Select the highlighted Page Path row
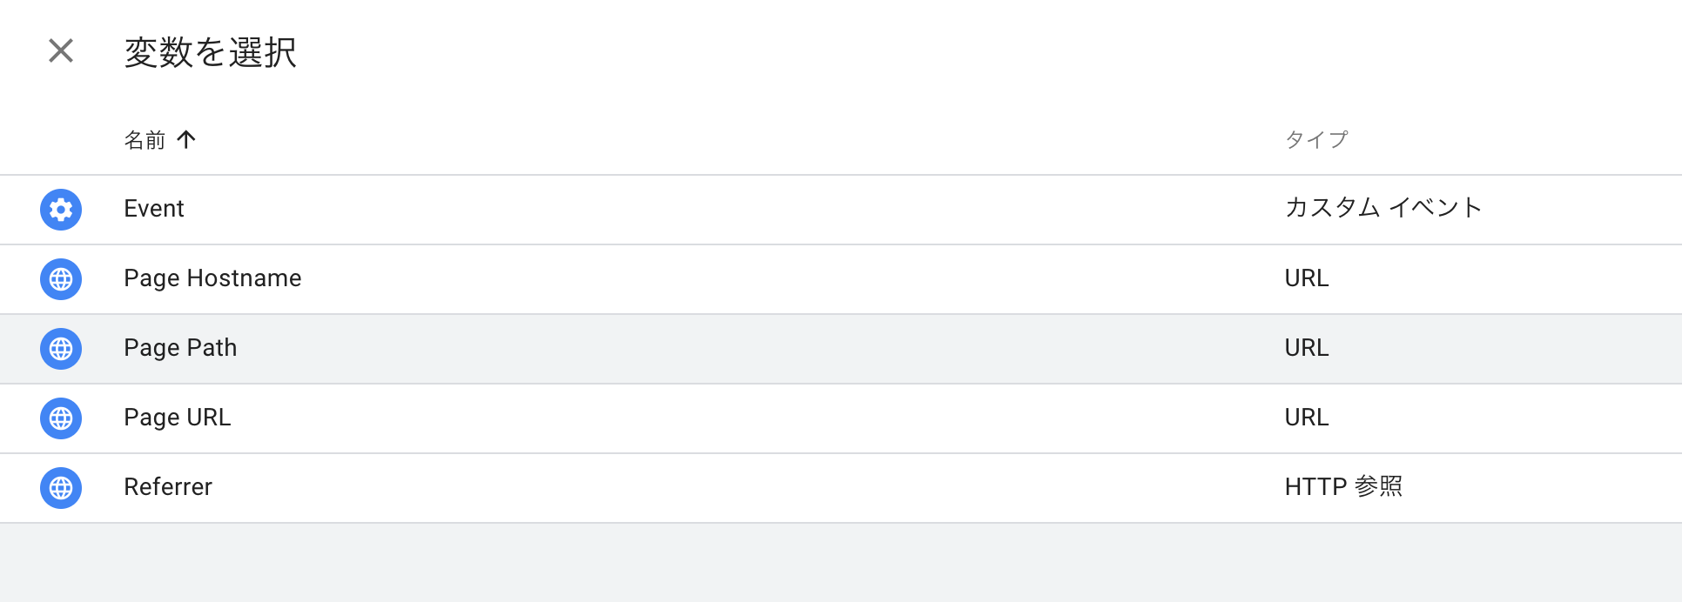 (180, 348)
